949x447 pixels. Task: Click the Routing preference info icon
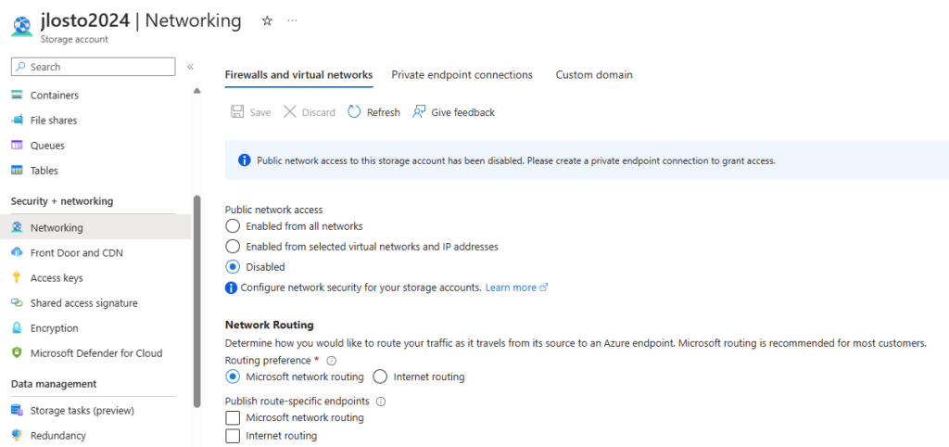click(x=331, y=361)
